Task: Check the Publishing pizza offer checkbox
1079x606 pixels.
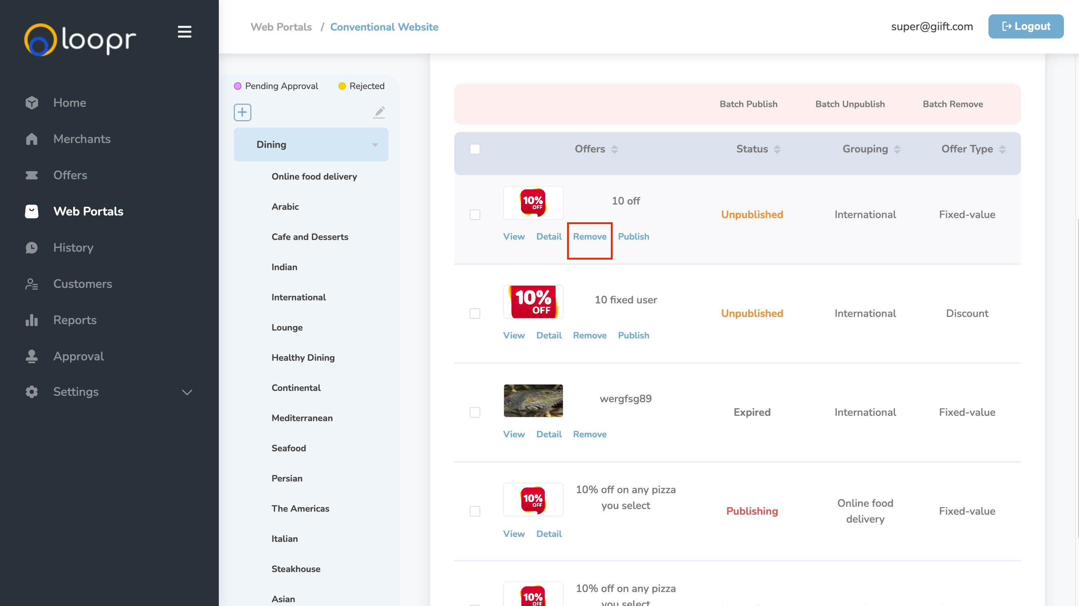Action: pyautogui.click(x=475, y=511)
